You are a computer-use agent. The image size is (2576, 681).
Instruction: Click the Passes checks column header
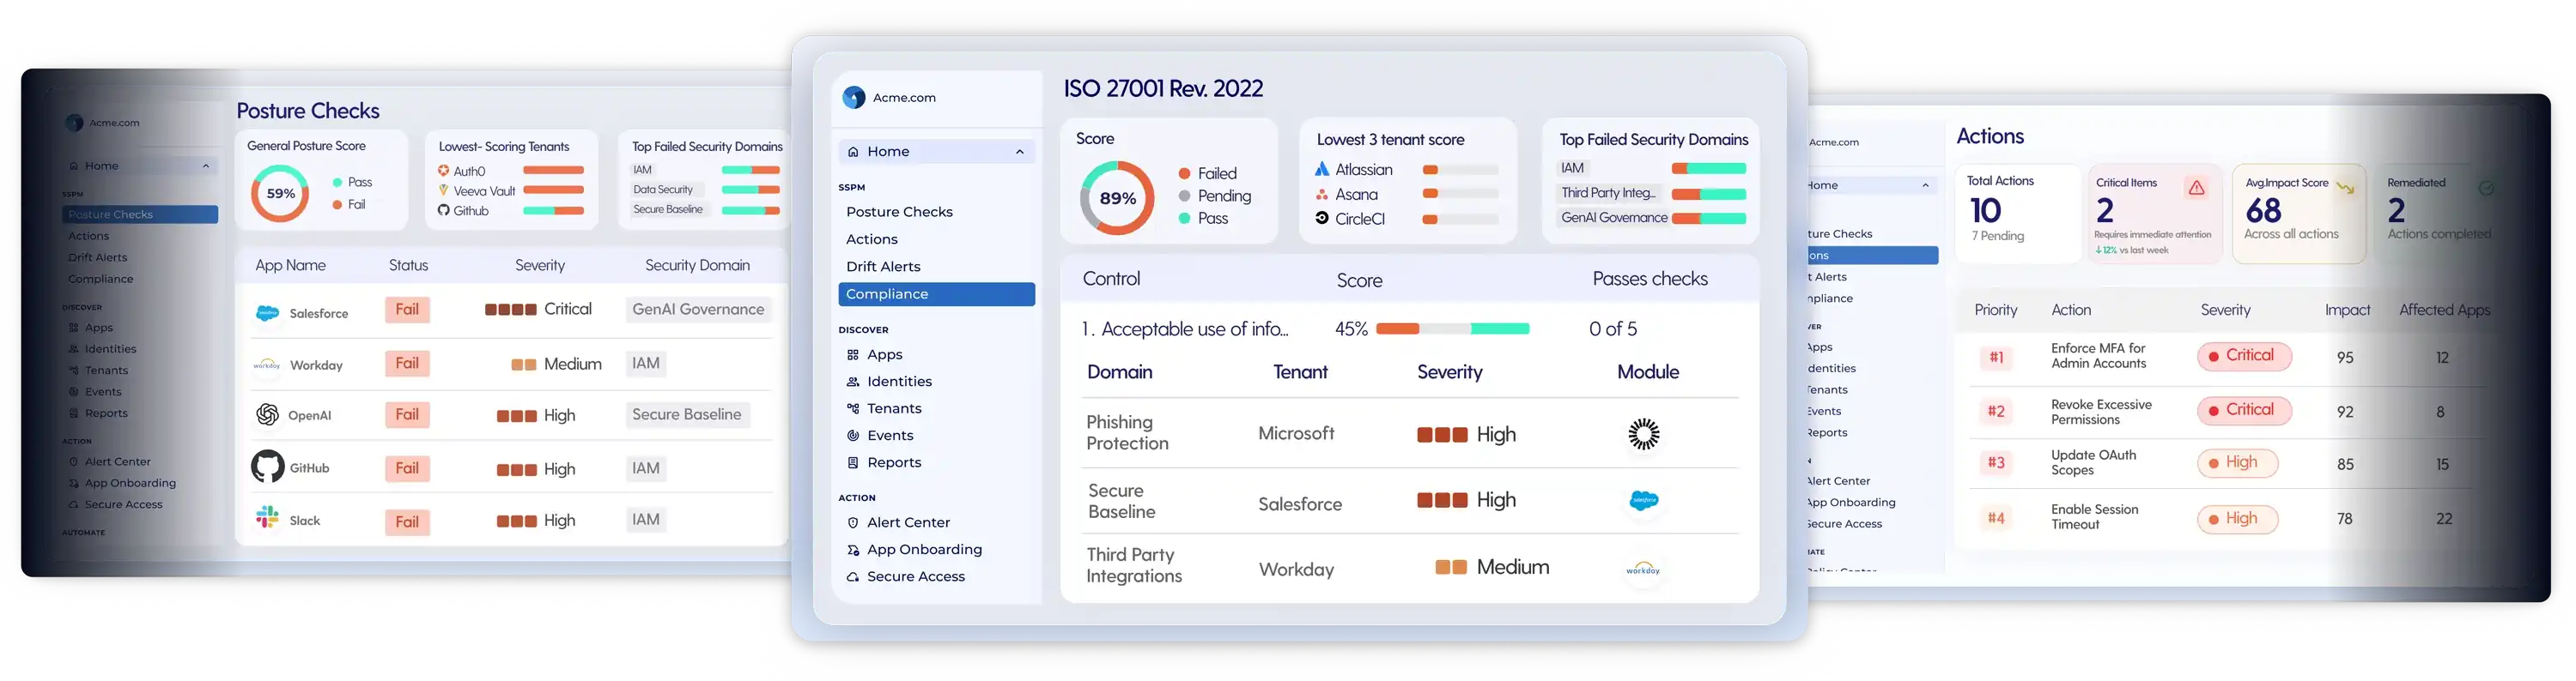[1649, 279]
